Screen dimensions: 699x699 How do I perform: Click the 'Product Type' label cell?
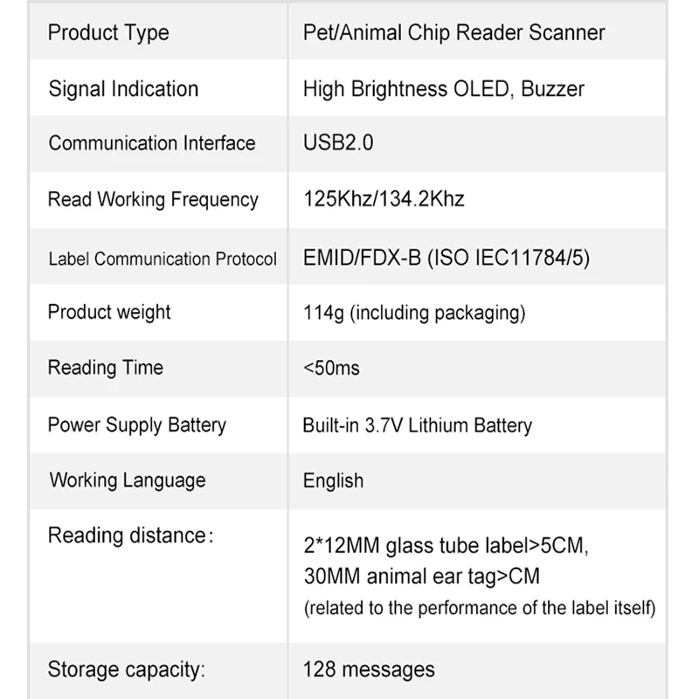[108, 33]
